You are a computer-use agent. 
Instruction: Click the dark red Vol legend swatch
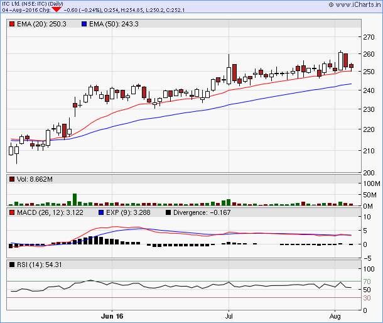(12, 179)
